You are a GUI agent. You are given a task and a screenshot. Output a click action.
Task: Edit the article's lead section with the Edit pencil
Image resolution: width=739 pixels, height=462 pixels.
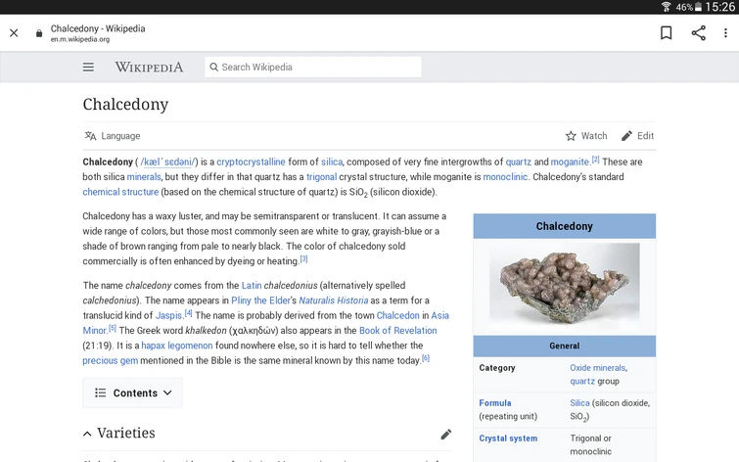637,136
